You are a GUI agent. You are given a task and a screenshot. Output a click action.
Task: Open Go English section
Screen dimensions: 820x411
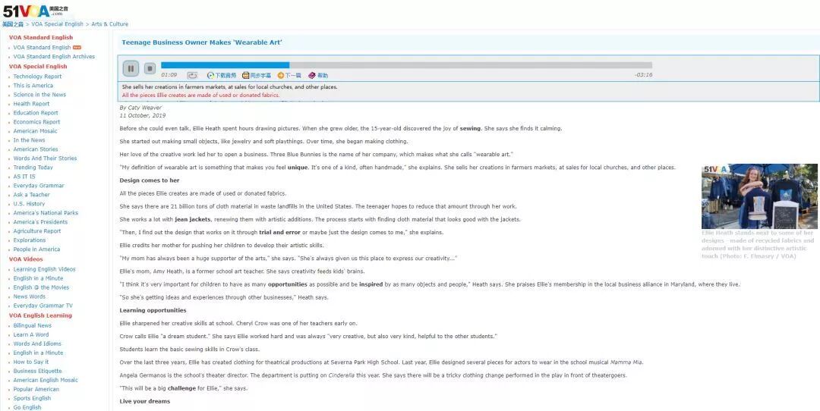[27, 407]
